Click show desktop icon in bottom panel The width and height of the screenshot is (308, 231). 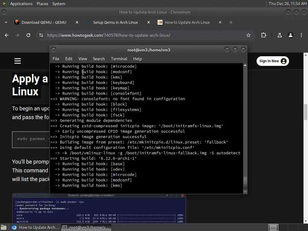click(x=4, y=227)
